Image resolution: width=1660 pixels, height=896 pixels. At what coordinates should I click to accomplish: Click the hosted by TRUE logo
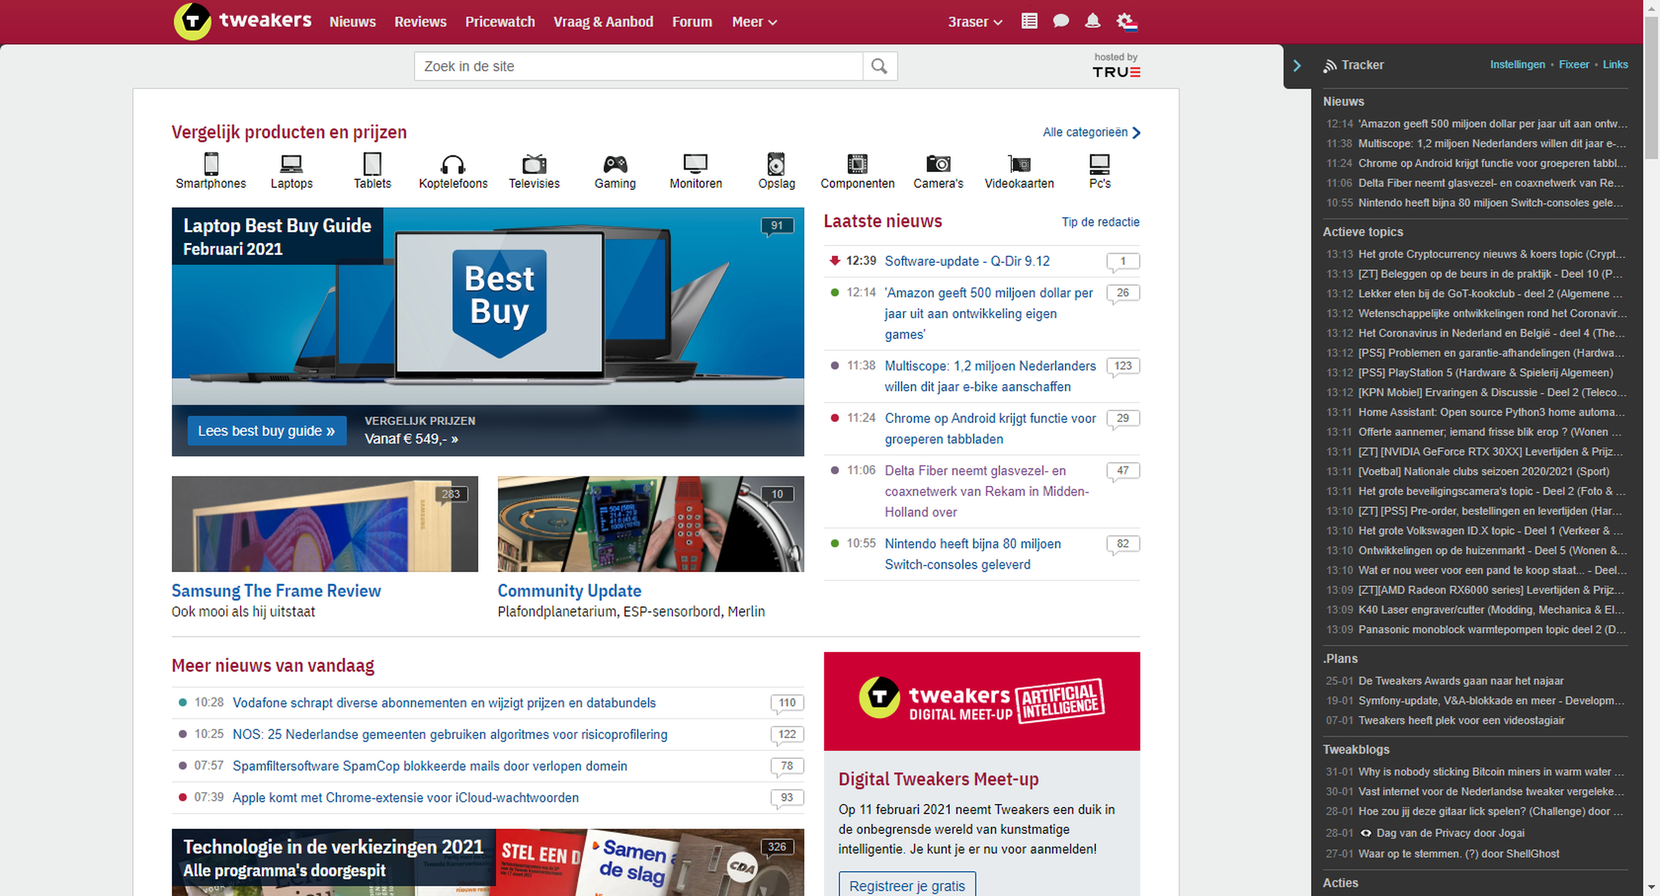[1116, 66]
